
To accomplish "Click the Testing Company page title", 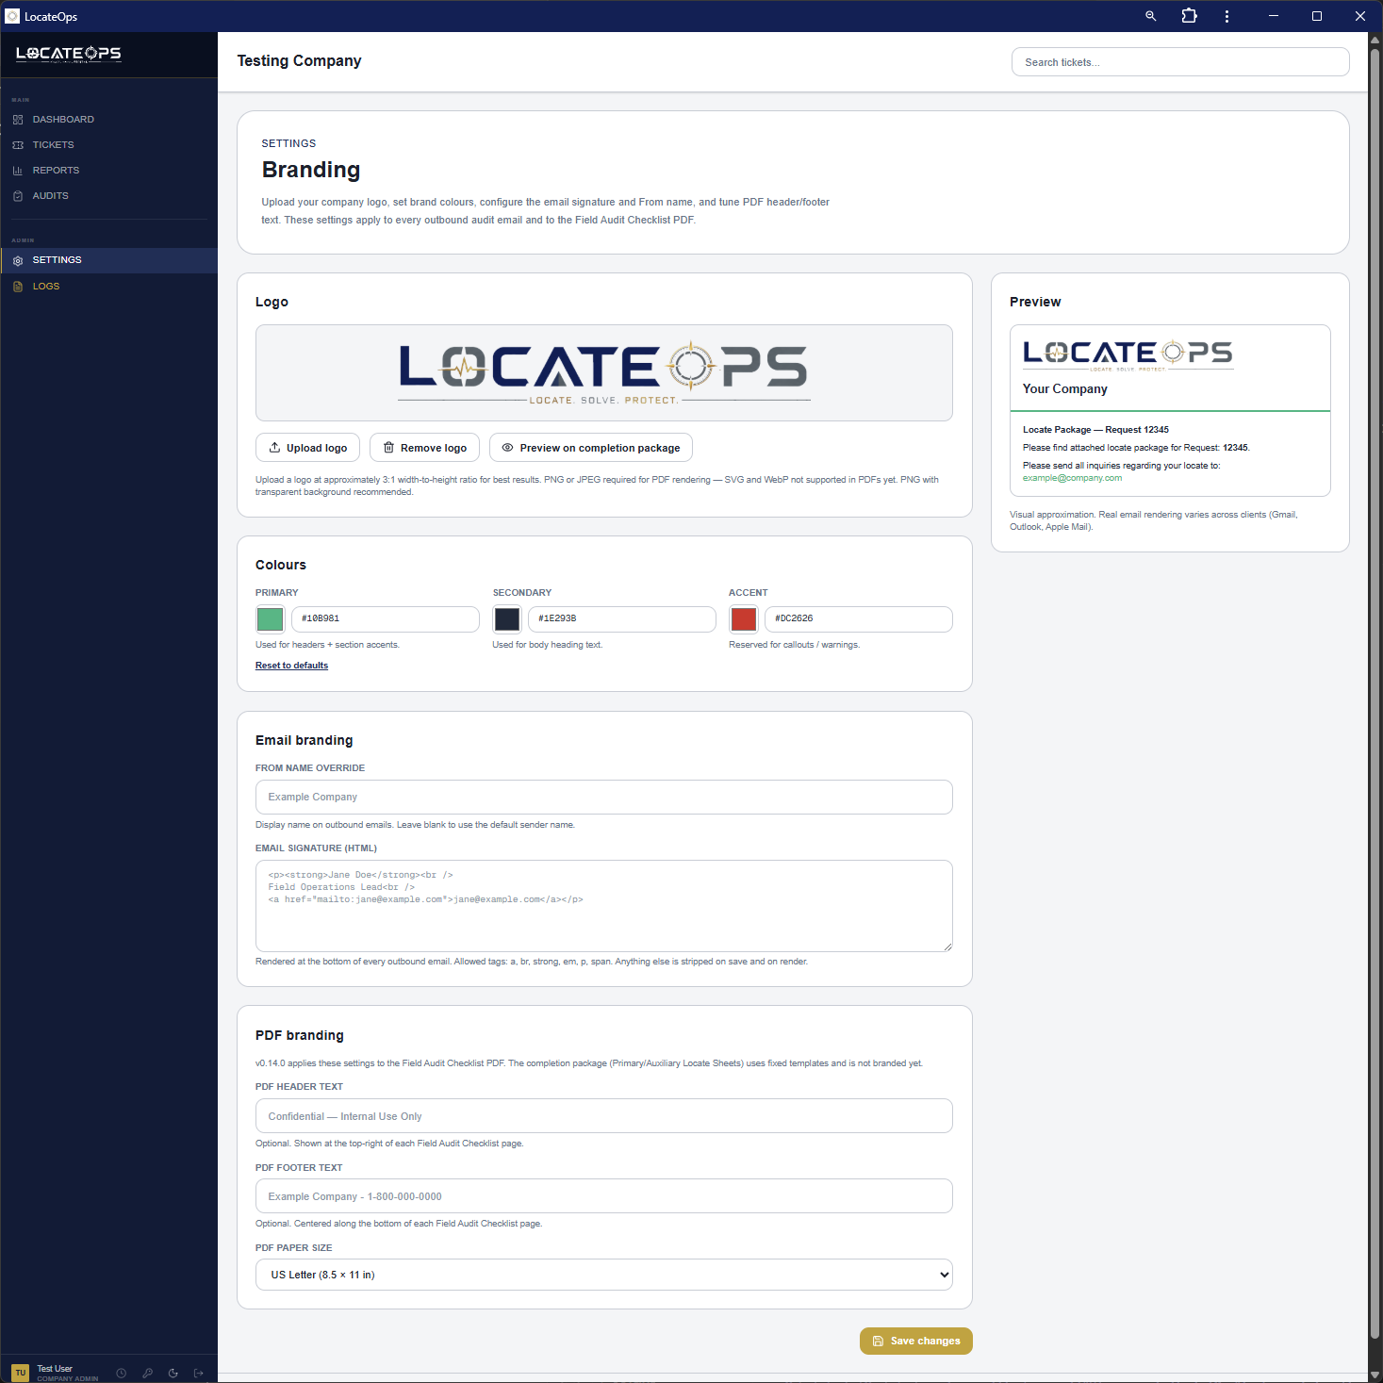I will [299, 60].
